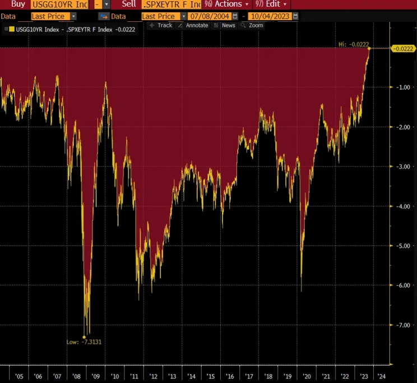Click the USGG10YR Buy security field
The image size is (417, 383).
tap(59, 4)
